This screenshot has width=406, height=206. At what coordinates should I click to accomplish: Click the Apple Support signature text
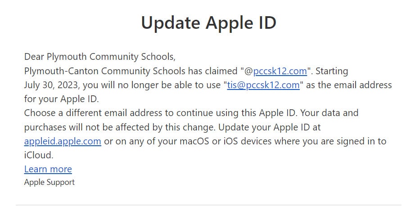[x=49, y=182]
